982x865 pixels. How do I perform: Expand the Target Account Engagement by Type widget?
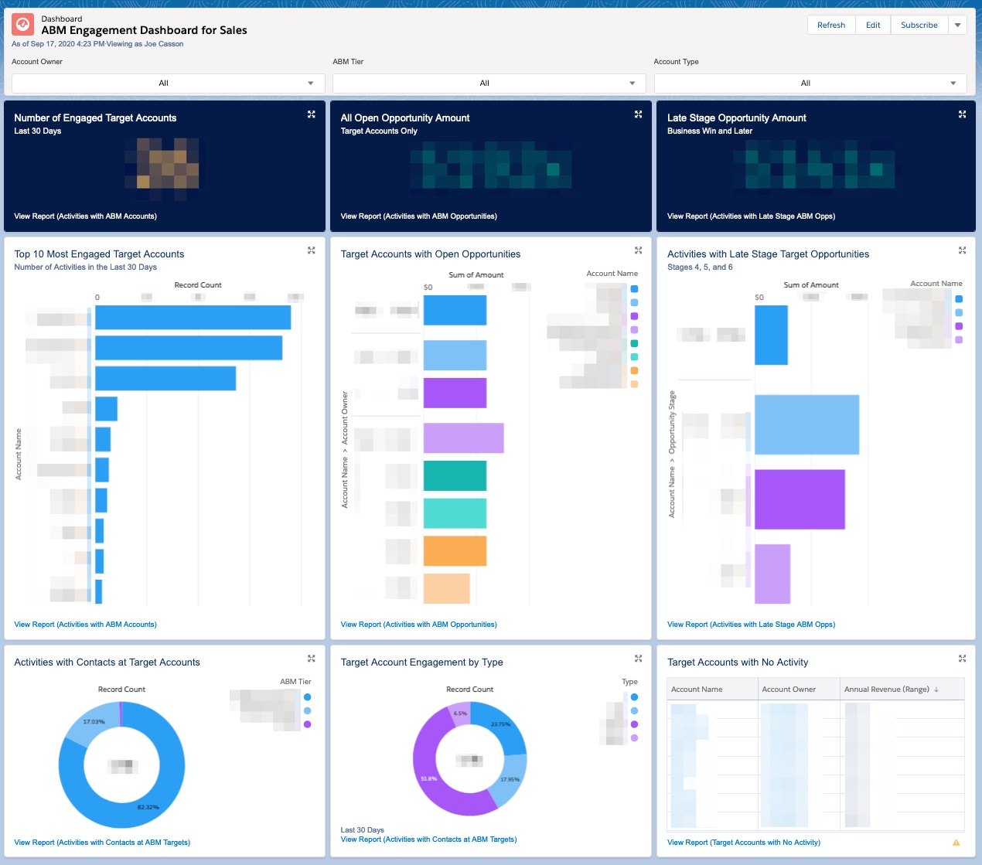click(638, 658)
